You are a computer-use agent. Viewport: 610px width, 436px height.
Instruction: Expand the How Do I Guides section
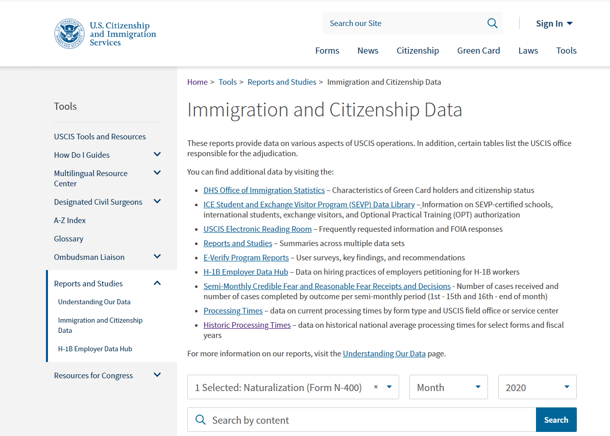click(157, 154)
